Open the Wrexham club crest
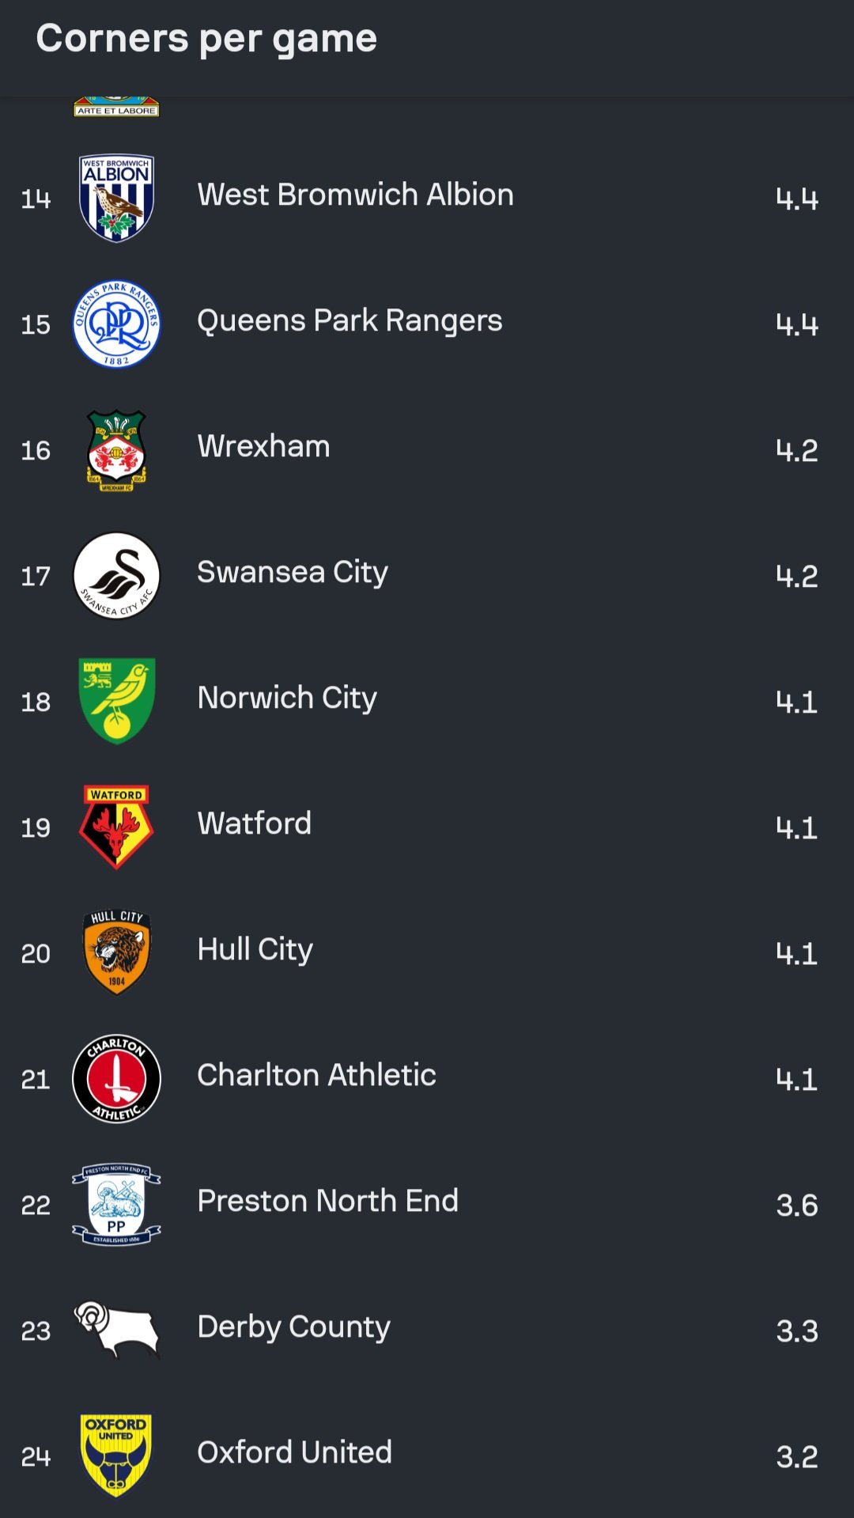The width and height of the screenshot is (854, 1518). pos(116,449)
